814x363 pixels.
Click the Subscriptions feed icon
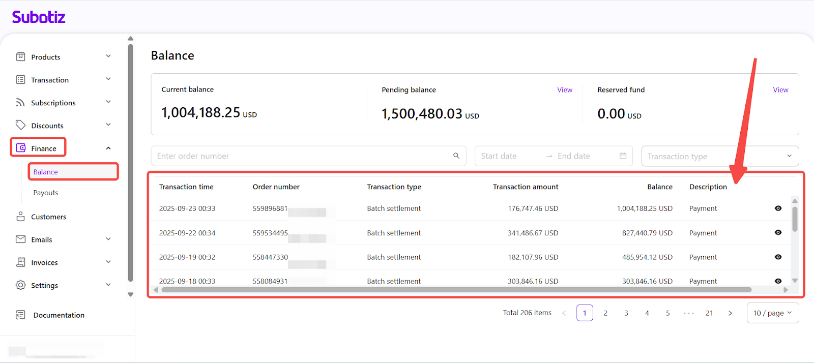[20, 103]
